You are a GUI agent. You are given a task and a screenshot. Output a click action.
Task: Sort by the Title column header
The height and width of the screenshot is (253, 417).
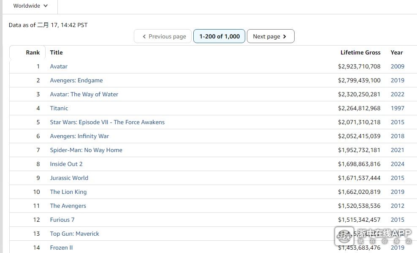coord(56,52)
